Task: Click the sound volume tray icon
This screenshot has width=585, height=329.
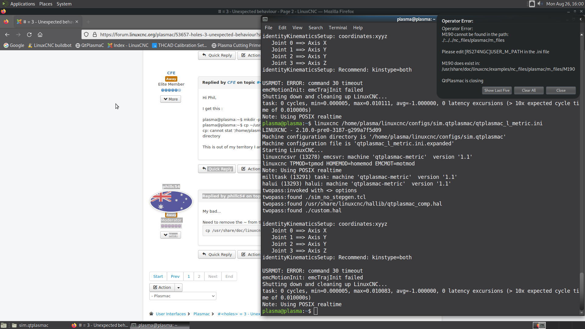Action: tap(540, 4)
